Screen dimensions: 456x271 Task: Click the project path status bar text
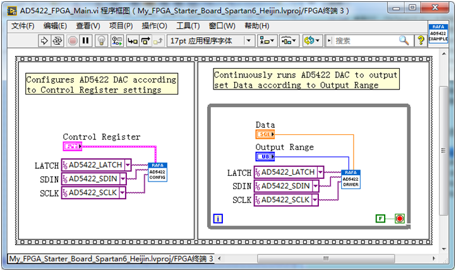point(111,258)
